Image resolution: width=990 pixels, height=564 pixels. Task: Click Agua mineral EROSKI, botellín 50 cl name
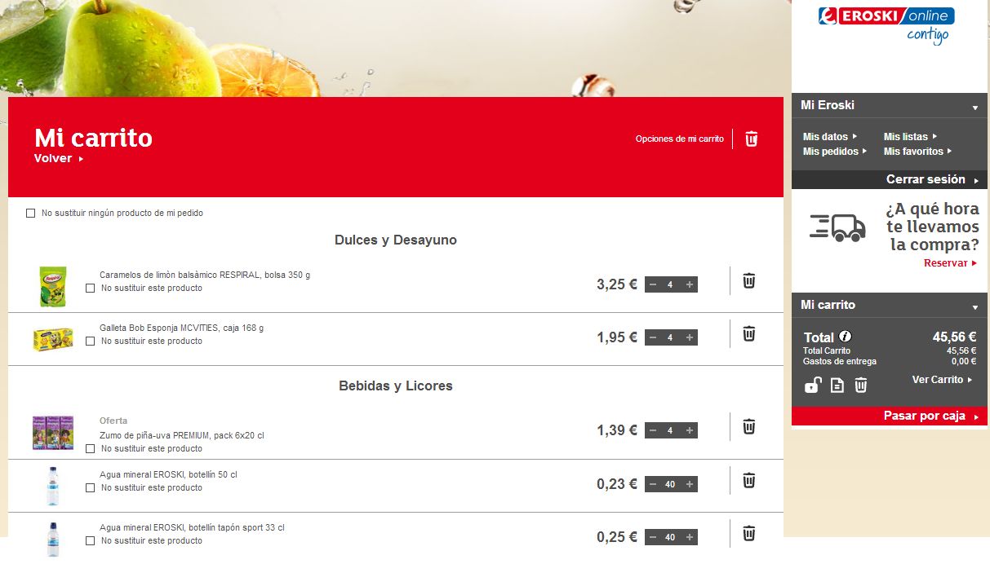(168, 475)
